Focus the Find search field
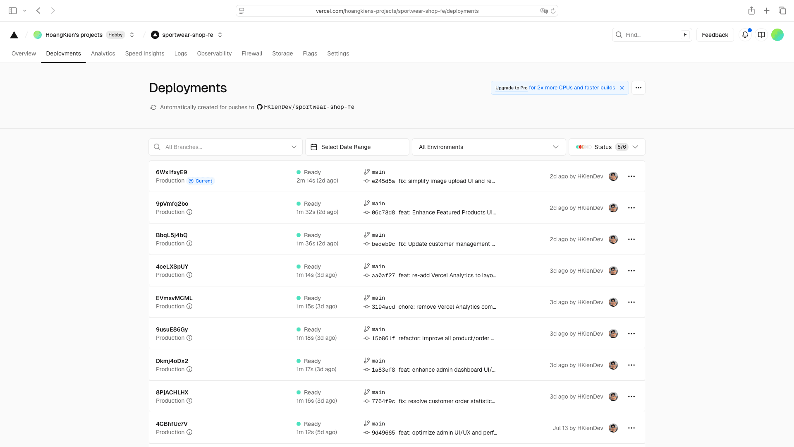This screenshot has height=447, width=794. pos(652,35)
